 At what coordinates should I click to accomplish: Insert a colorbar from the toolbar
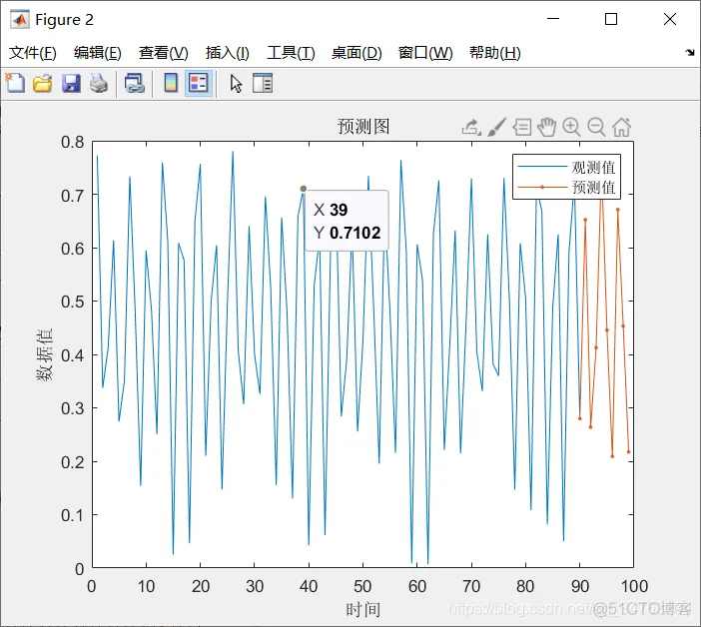(171, 83)
